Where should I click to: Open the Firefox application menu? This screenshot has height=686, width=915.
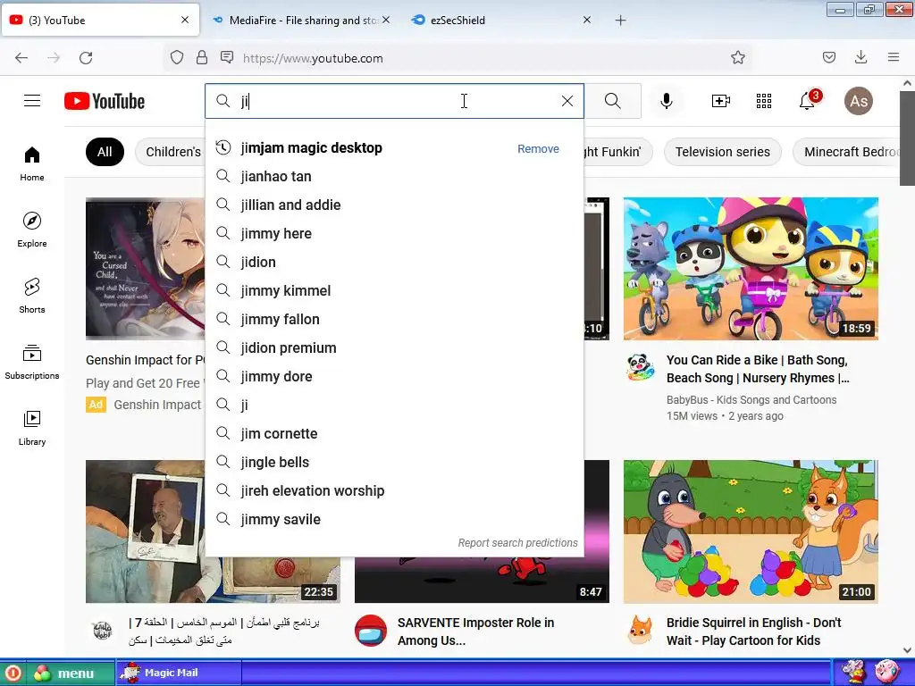pos(894,57)
